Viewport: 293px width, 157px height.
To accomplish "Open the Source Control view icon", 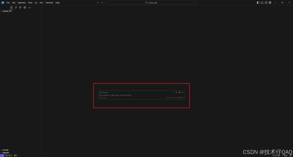I will click(x=20, y=8).
